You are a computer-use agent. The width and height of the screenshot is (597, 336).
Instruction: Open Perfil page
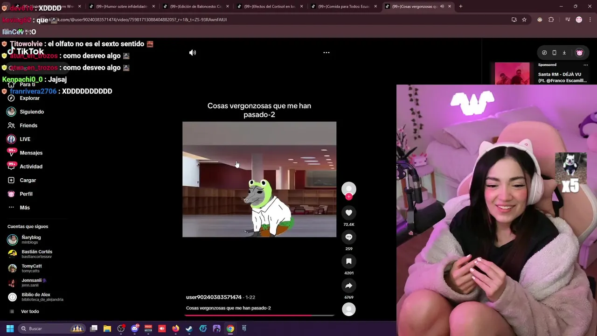(20, 194)
